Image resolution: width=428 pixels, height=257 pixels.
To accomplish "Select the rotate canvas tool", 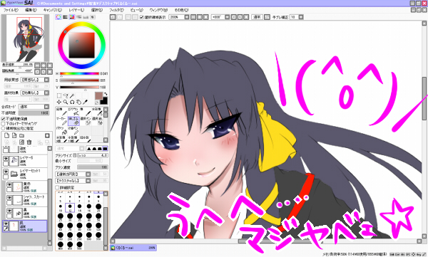I will click(72, 102).
